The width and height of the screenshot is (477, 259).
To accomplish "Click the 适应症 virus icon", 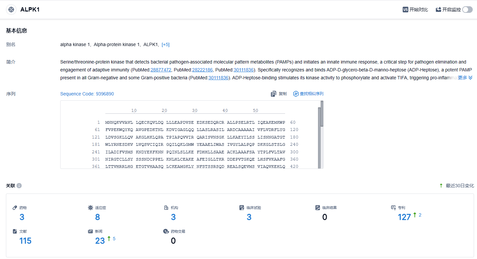I will [91, 208].
